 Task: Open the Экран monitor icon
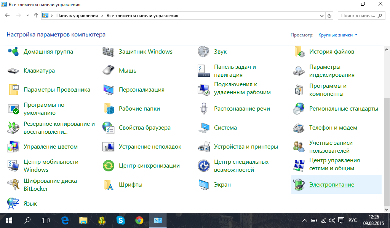tap(203, 185)
